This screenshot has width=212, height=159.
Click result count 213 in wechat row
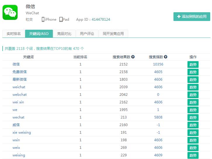124,117
